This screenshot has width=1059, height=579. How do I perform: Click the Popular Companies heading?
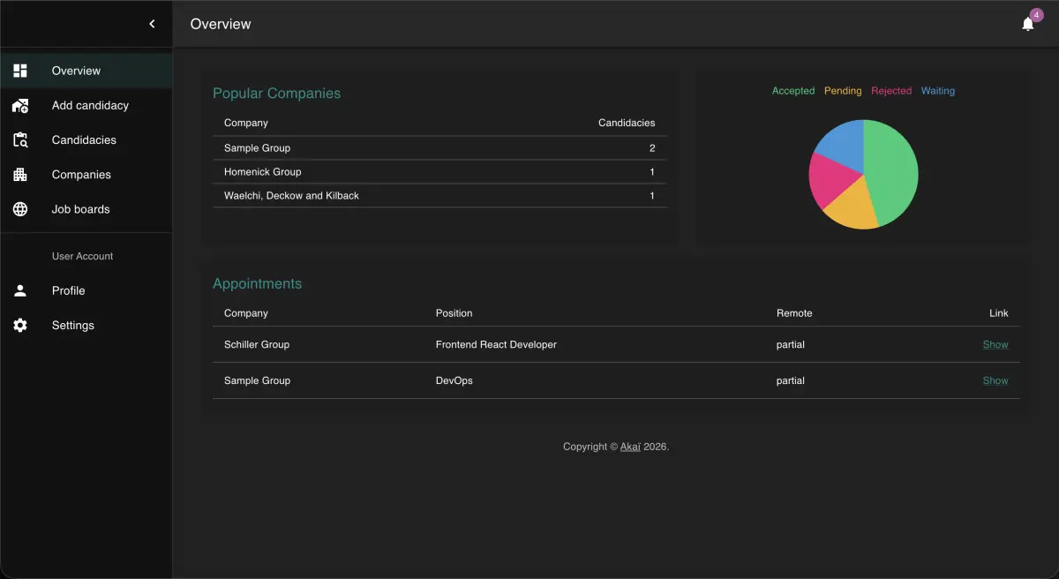[x=276, y=94]
